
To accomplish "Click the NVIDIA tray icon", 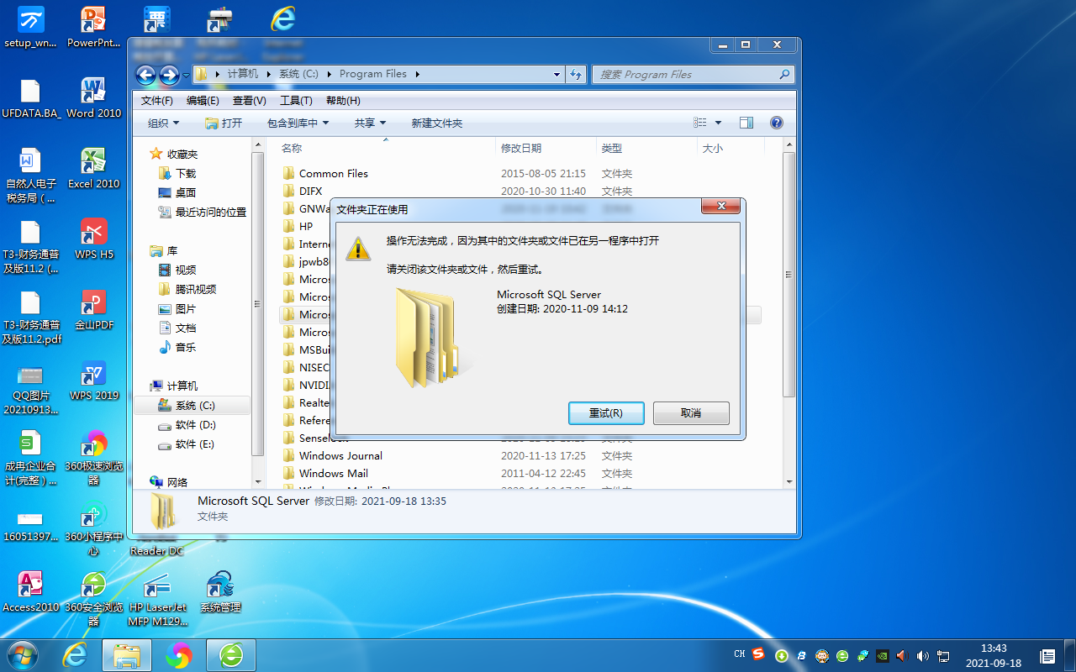I will coord(882,655).
